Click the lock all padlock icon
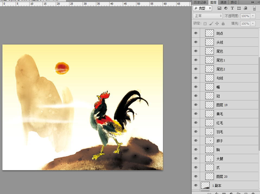Image resolution: width=260 pixels, height=194 pixels. pos(223,24)
